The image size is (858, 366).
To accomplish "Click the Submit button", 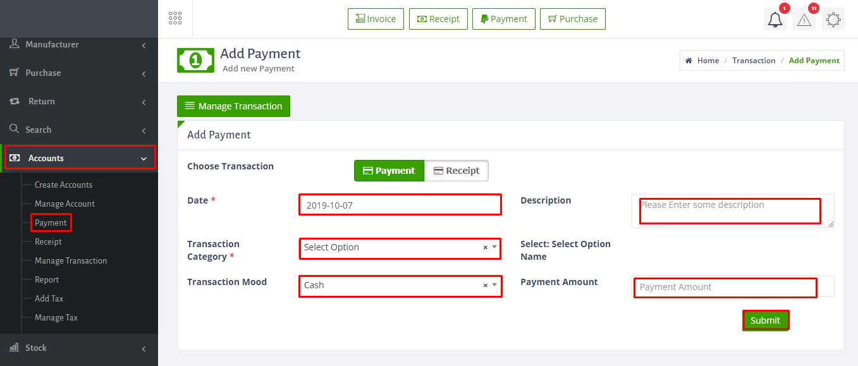I will 765,320.
